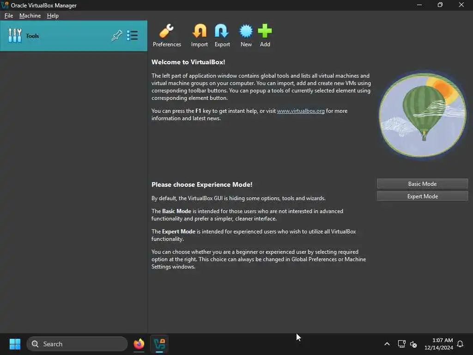Choose Basic Mode button
Image resolution: width=473 pixels, height=355 pixels.
point(422,184)
